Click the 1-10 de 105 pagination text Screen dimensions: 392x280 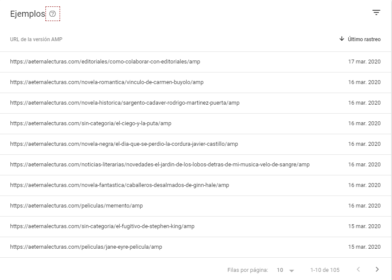(x=325, y=270)
